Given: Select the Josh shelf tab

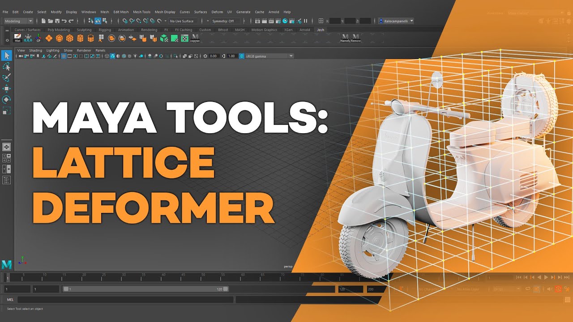Looking at the screenshot, I should click(x=321, y=30).
